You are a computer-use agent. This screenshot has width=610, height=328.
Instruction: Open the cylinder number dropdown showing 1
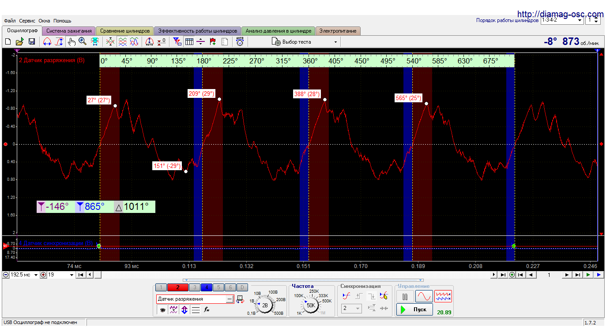[592, 20]
